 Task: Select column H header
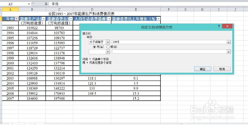[x=202, y=9]
